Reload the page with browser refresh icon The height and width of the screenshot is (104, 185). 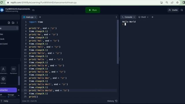[1, 2]
